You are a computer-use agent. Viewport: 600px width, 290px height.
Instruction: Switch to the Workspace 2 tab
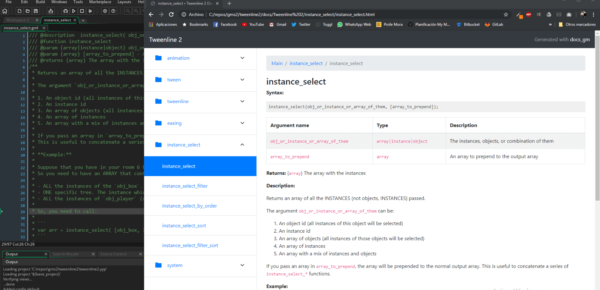18,20
